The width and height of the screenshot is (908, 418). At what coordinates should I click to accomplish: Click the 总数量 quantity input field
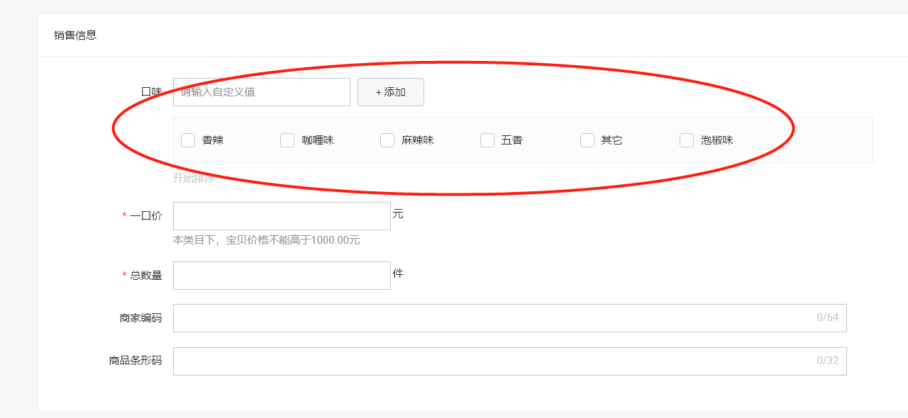[282, 276]
